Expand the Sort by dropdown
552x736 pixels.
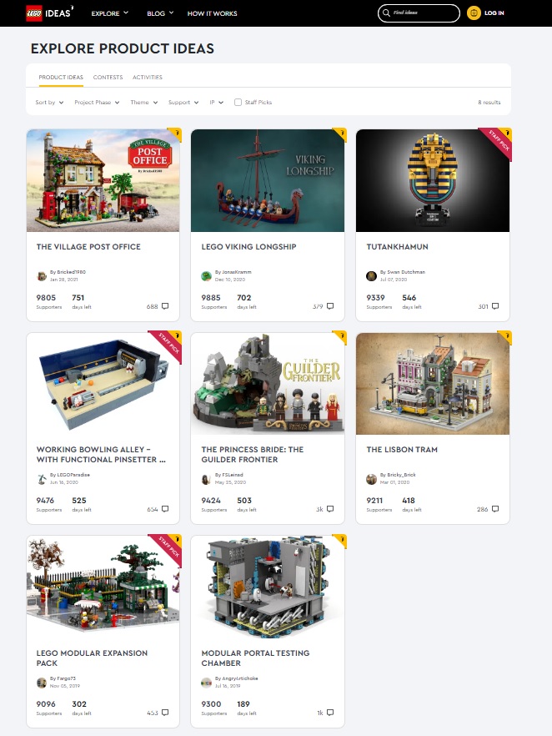(x=49, y=103)
